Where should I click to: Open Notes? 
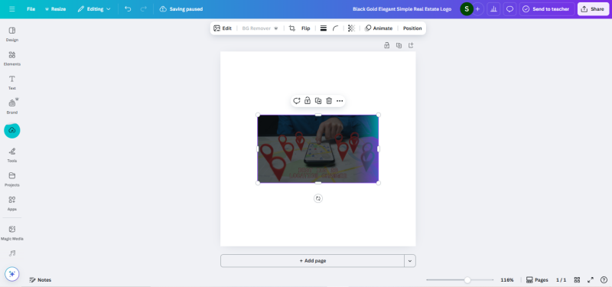[x=41, y=280]
